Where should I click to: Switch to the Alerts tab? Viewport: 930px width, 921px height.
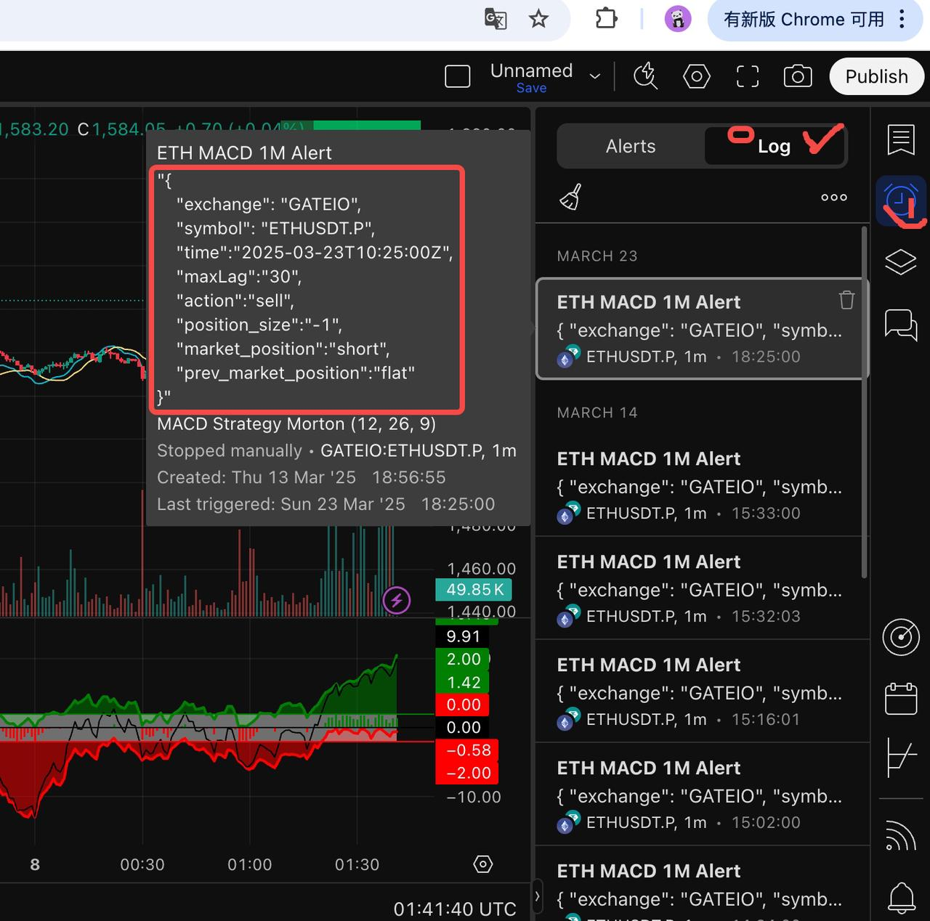coord(631,147)
